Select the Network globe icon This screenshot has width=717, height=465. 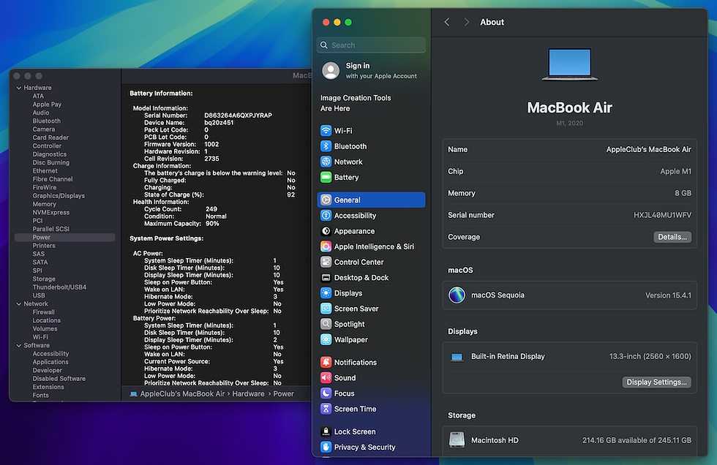[326, 162]
